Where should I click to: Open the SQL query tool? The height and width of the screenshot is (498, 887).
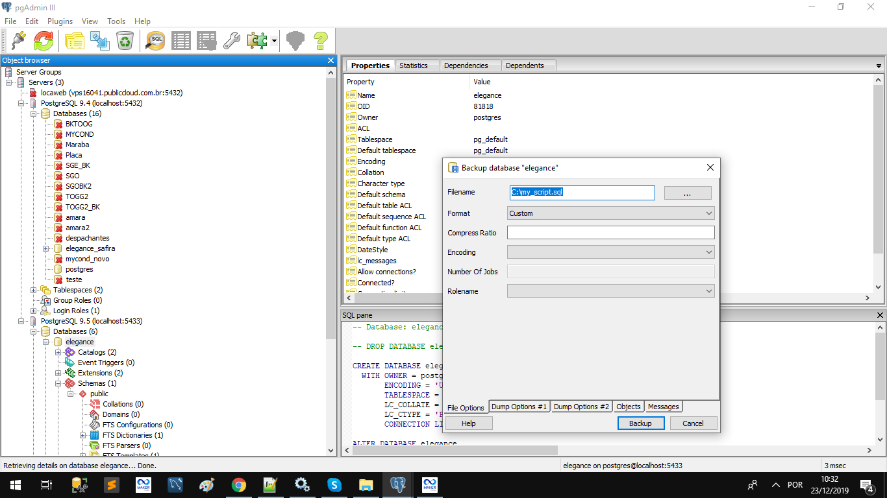click(155, 41)
